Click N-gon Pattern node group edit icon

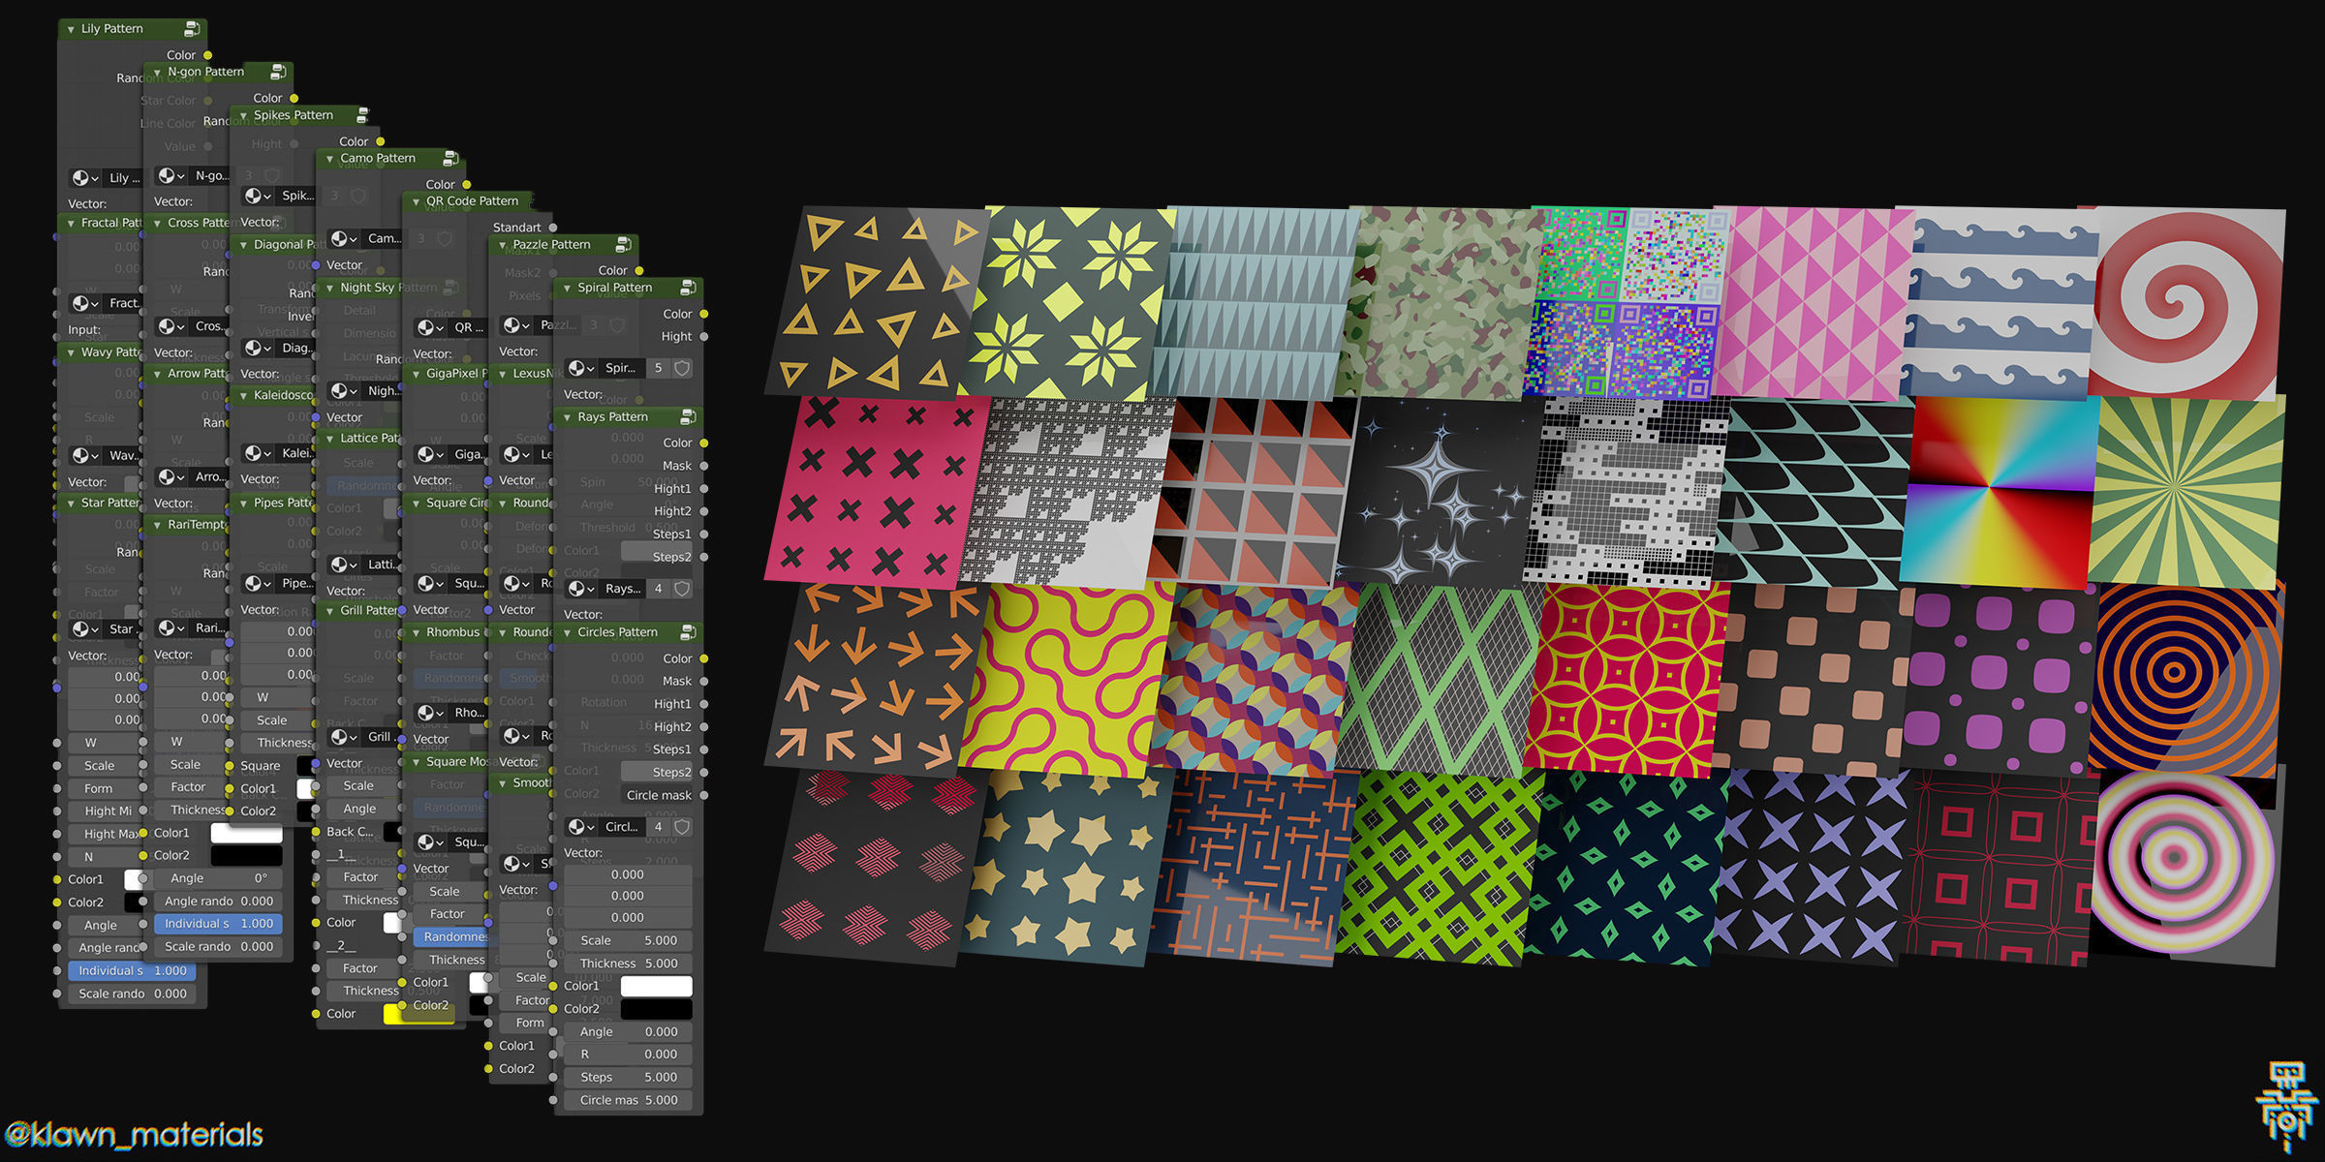coord(278,72)
